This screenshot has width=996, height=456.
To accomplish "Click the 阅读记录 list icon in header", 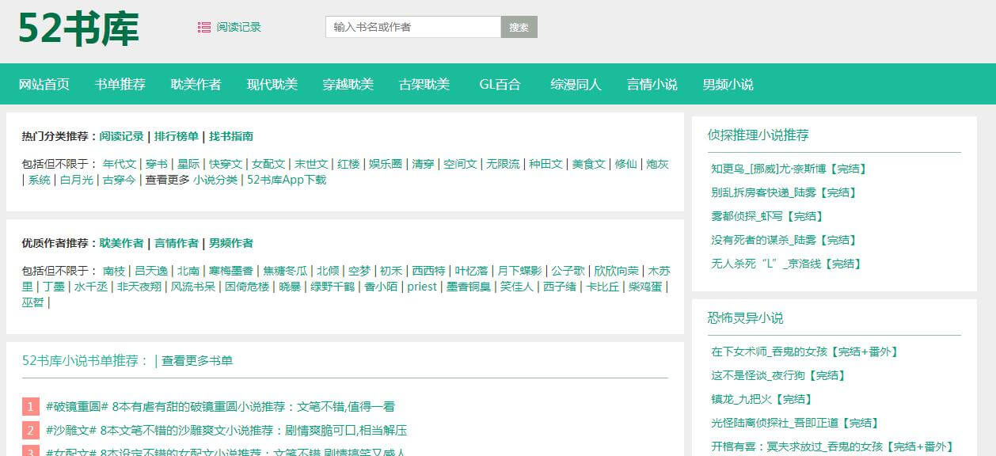I will click(x=204, y=27).
